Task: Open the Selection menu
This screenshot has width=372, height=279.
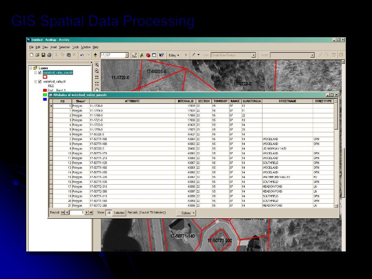Action: point(64,47)
